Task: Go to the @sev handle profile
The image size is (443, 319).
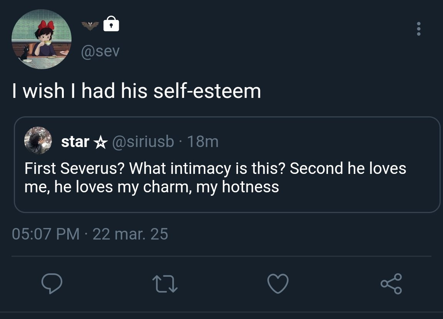Action: [x=100, y=51]
